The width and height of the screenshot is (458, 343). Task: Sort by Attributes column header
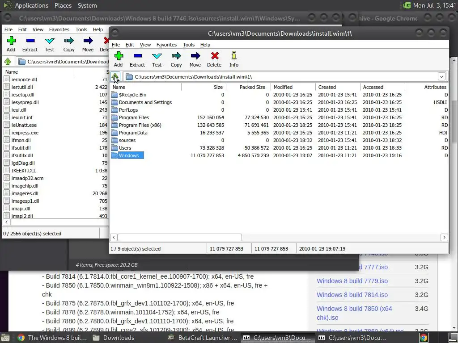tap(427, 87)
